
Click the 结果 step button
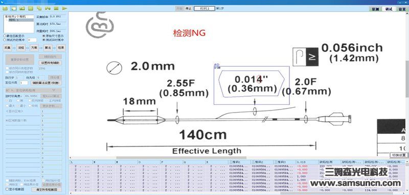61,48
